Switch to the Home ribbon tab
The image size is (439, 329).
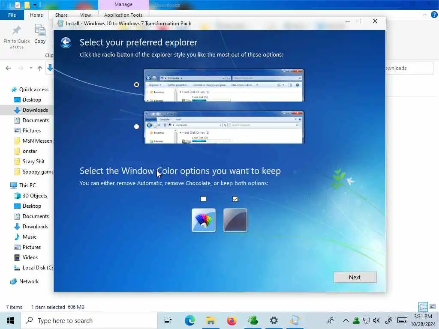(x=36, y=15)
